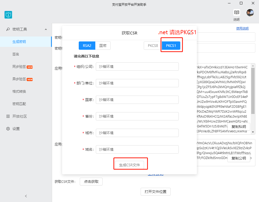This screenshot has width=259, height=202.
Task: Minimize the 支付宝开放平台开发助手 window
Action: click(229, 3)
